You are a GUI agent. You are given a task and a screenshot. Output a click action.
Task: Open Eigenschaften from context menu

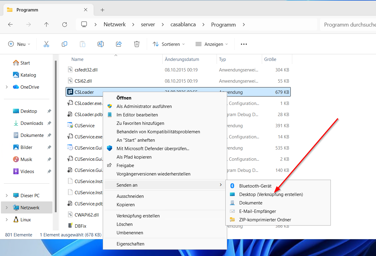coord(165,244)
